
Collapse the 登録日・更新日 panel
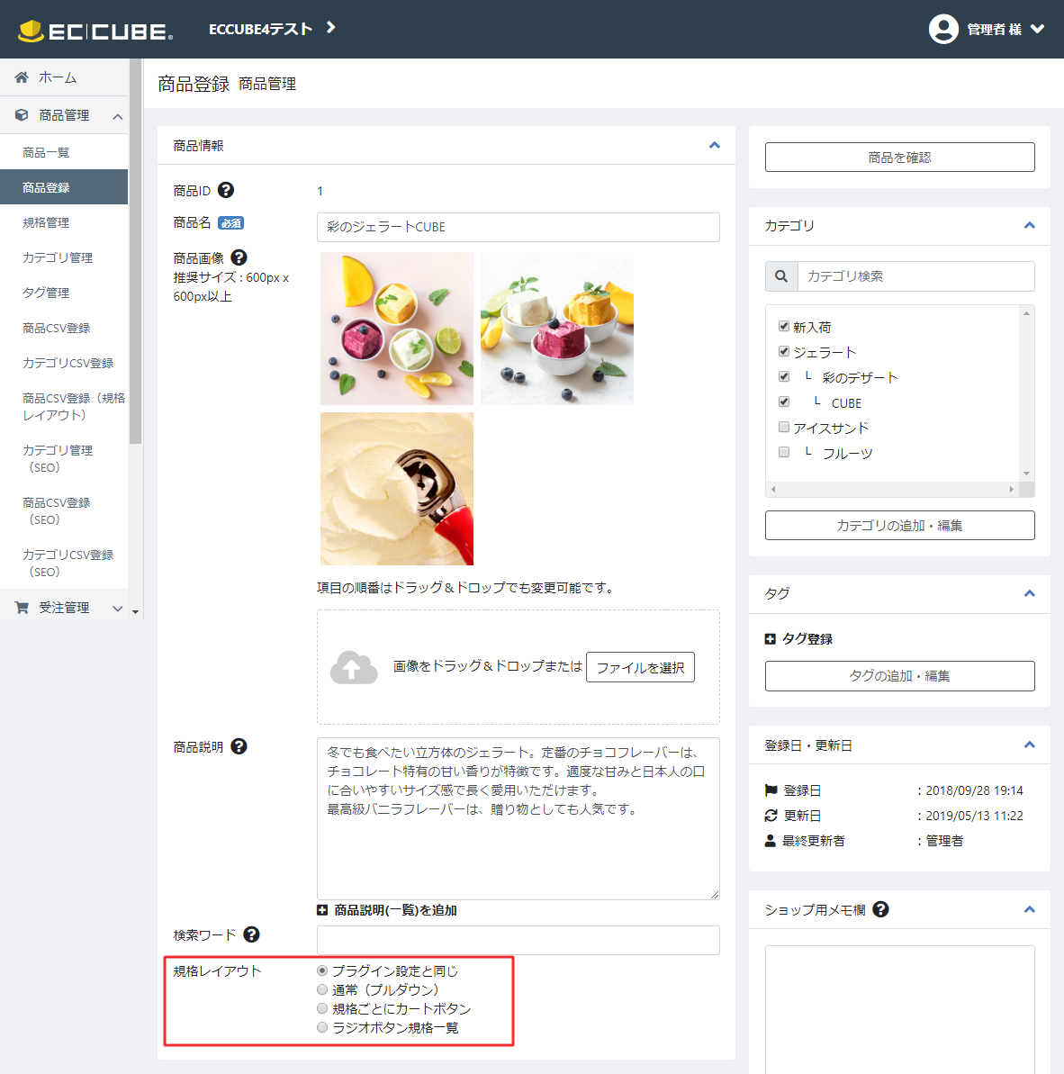point(1029,745)
